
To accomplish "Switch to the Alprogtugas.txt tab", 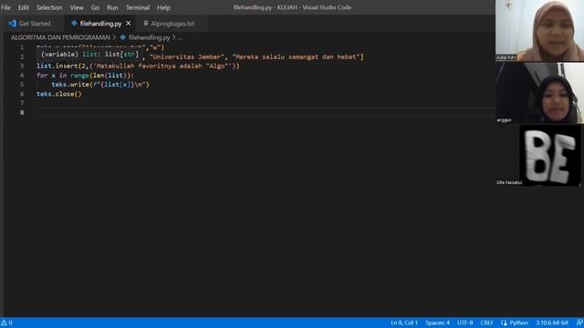I will [172, 24].
